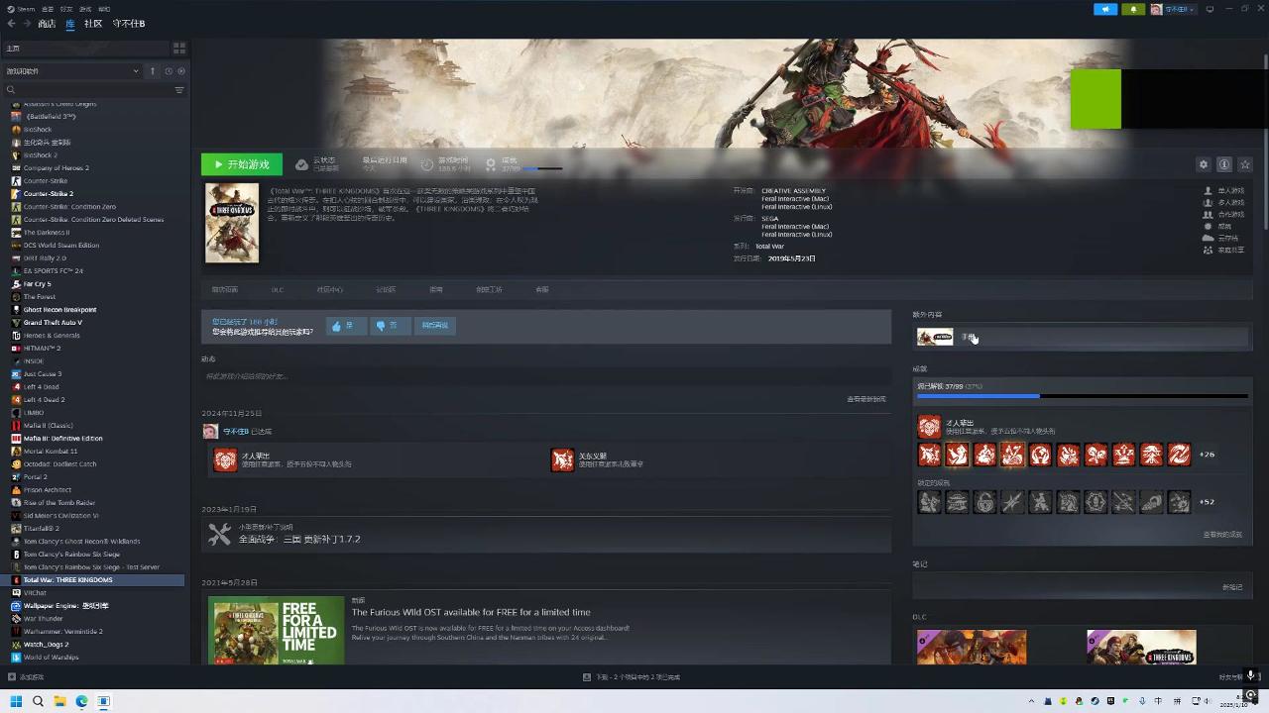The height and width of the screenshot is (713, 1269).
Task: Show game info circle icon
Action: coord(1224,164)
